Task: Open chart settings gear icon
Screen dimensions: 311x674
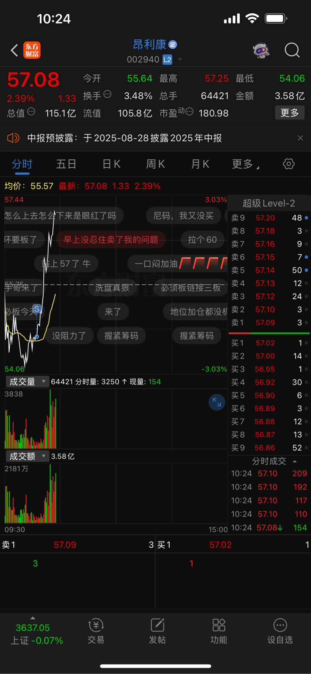Action: point(289,164)
